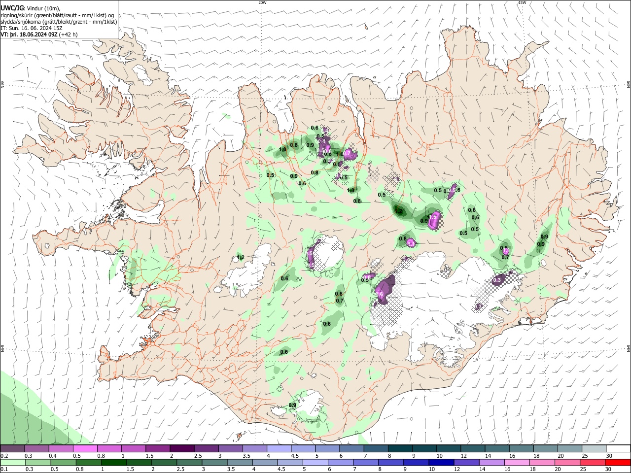Pick the 1.5–2 magenta-purple snow legend swatch
Viewport: 631px width, 473px height.
point(158,448)
